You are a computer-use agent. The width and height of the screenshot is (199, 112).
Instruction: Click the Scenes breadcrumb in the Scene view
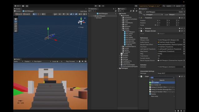click(x=17, y=11)
